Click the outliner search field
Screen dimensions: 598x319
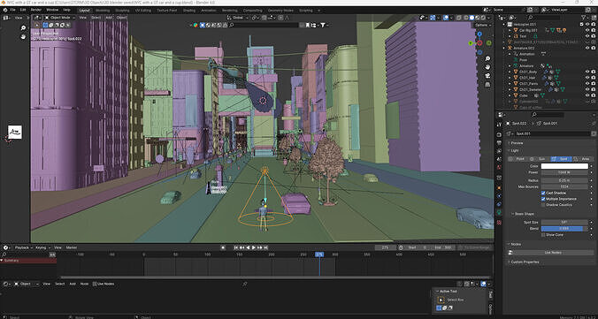point(546,18)
